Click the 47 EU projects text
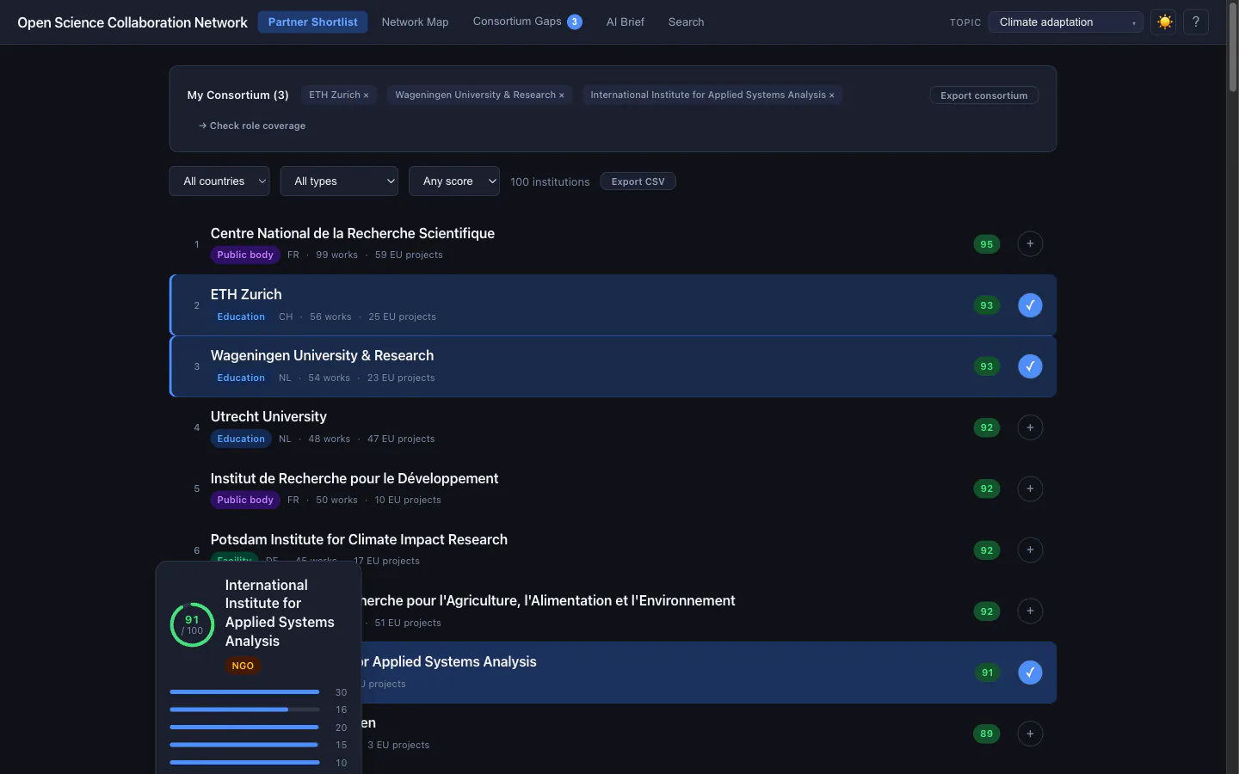Screen dimensions: 1239x774 click(x=401, y=439)
